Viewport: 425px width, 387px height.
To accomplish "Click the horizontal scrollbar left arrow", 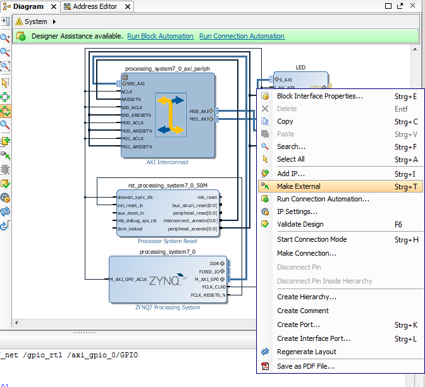I will point(16,323).
